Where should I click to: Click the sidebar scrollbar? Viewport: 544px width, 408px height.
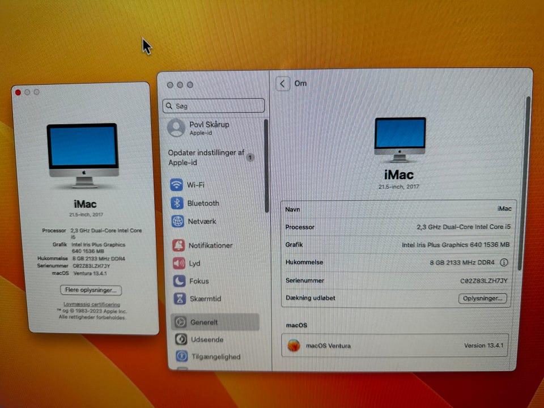[266, 165]
